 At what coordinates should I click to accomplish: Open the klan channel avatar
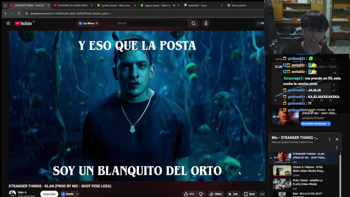(x=12, y=194)
